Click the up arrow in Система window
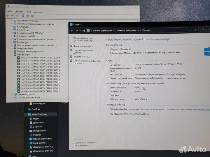The width and height of the screenshot is (210, 157). coord(84,31)
